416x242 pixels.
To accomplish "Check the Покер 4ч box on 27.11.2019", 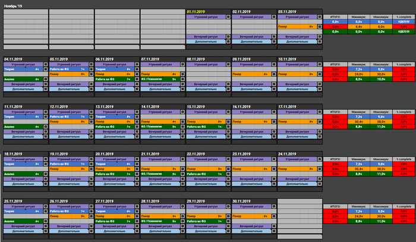I will coord(137,216).
